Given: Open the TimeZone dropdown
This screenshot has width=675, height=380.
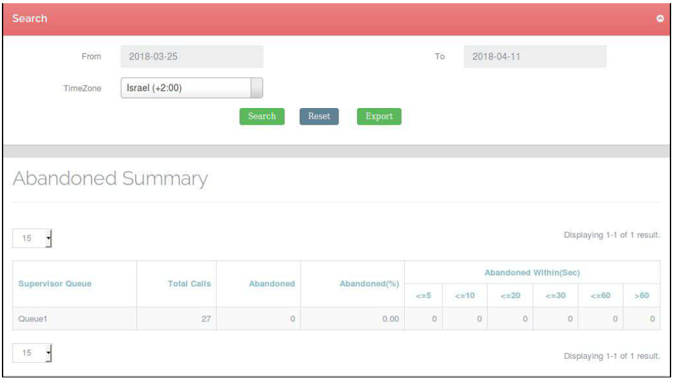Looking at the screenshot, I should pos(192,88).
